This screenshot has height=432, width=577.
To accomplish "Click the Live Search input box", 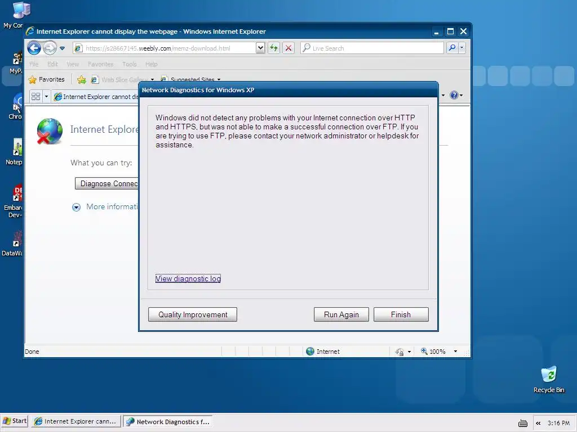I will coord(372,48).
